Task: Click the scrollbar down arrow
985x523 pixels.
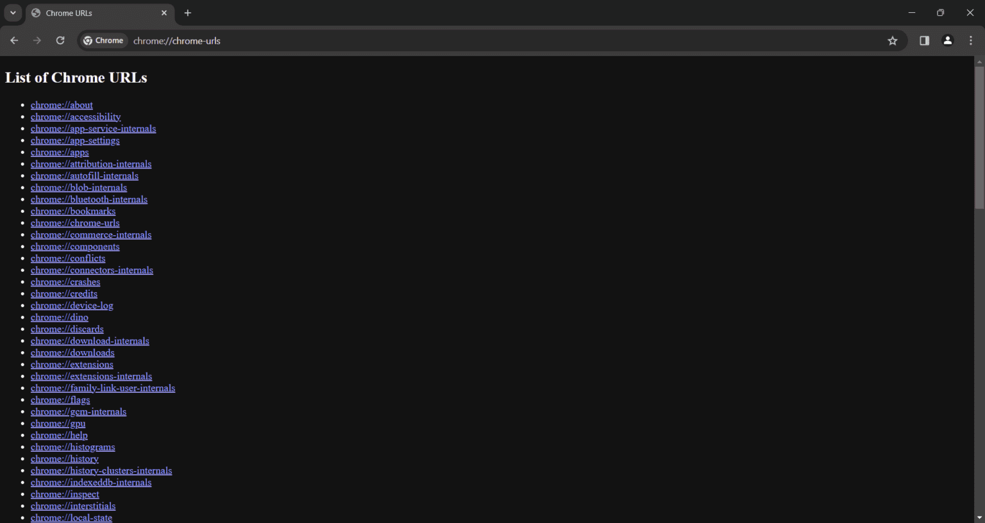Action: [x=979, y=517]
